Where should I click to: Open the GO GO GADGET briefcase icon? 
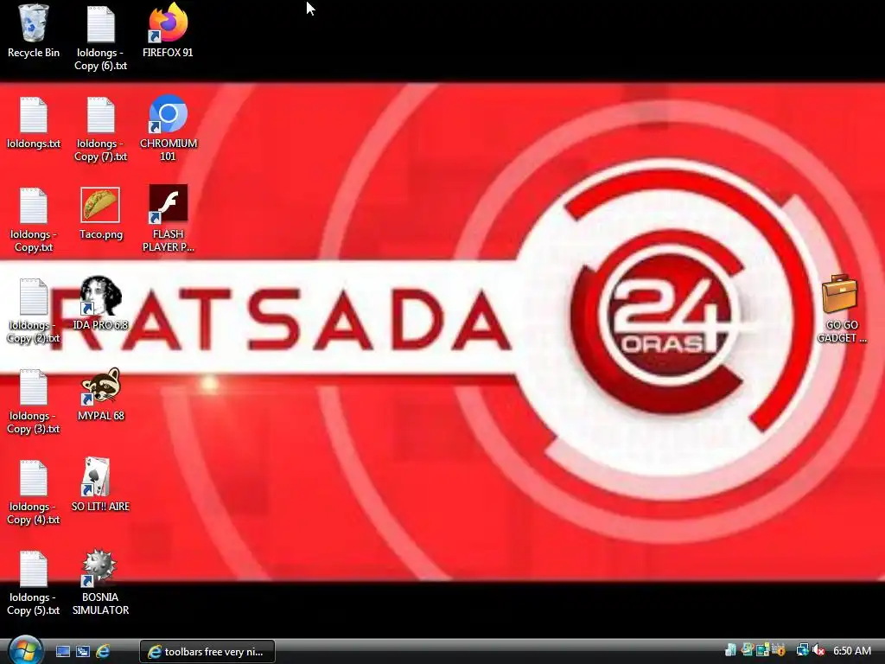point(842,309)
